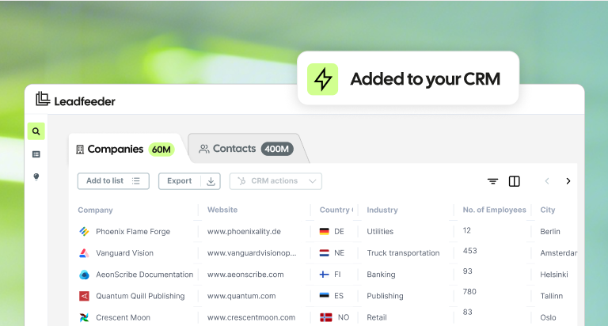Open the filter lines icon

(492, 181)
